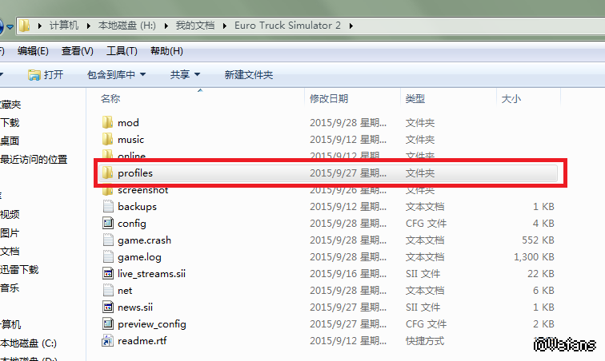Go to 计算机 in the address bar
Viewport: 605px width, 361px height.
point(64,26)
